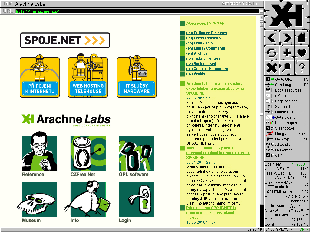Viewport: 310px width, 232px height.
Task: Open CNN shortcut
Action: 287,155
